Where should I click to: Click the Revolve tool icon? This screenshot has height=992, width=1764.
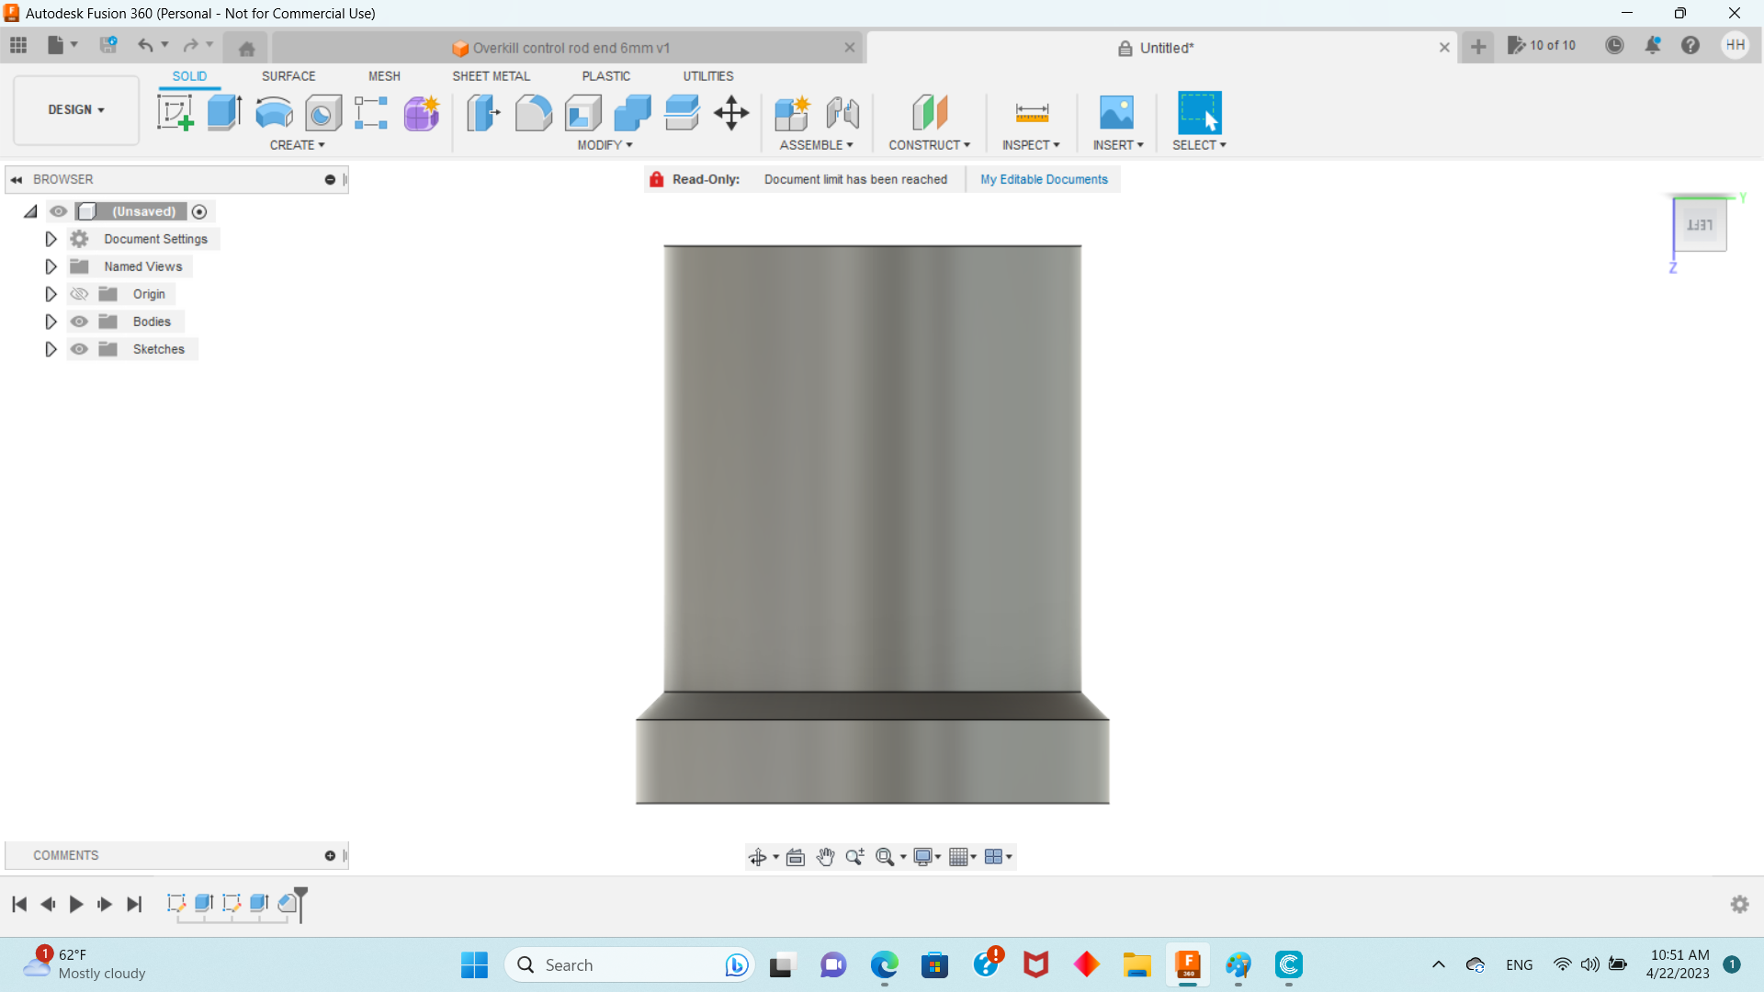click(x=274, y=113)
